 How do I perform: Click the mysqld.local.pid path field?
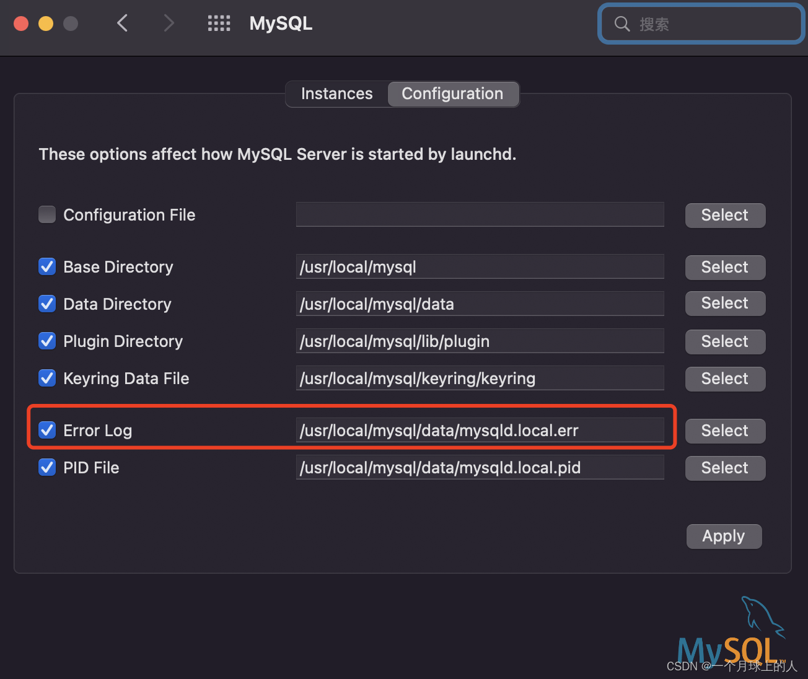480,467
